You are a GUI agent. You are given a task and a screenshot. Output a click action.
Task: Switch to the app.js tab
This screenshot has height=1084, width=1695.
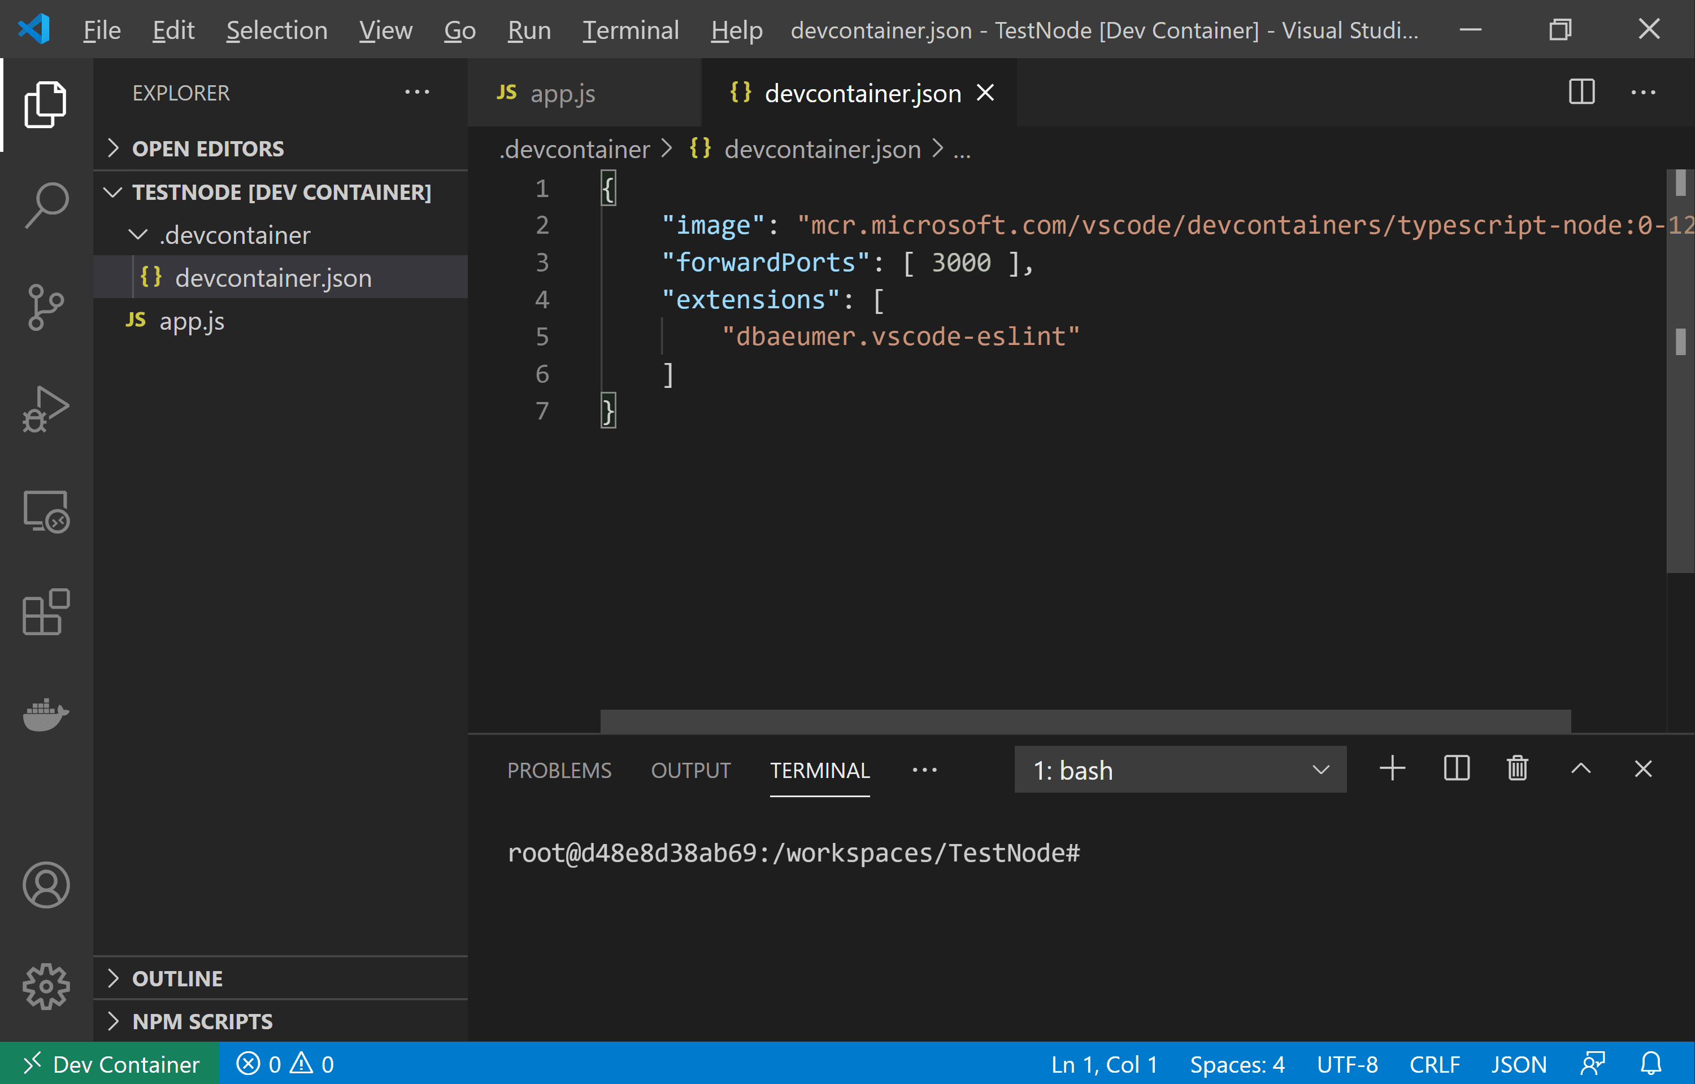[562, 92]
